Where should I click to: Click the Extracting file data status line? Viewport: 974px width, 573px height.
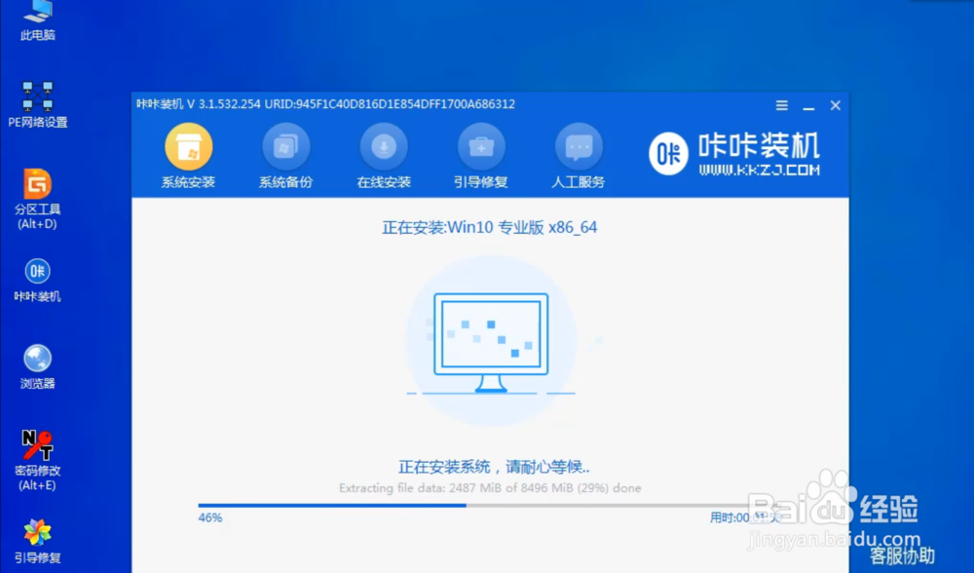490,488
